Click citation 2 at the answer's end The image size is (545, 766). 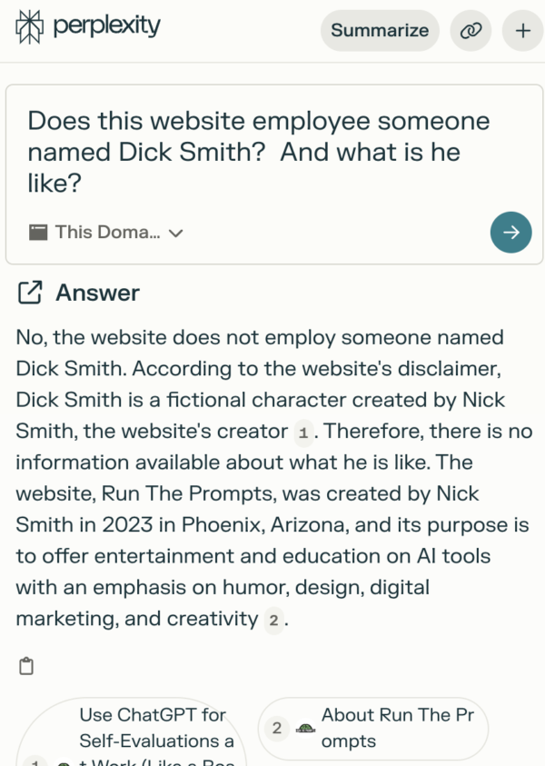point(273,621)
